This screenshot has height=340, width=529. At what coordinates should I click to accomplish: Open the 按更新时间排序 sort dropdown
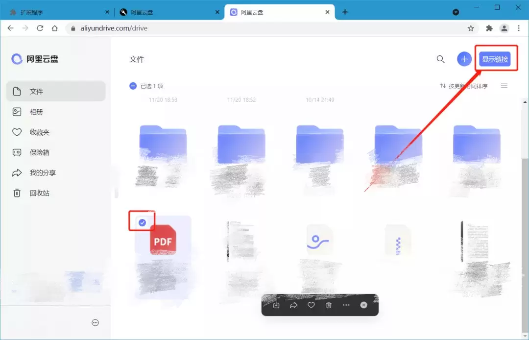point(463,86)
